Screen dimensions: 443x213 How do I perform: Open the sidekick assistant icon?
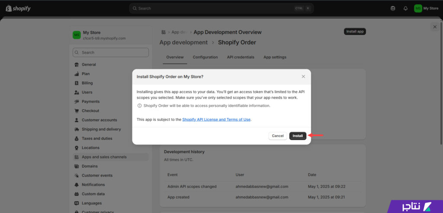pyautogui.click(x=393, y=9)
